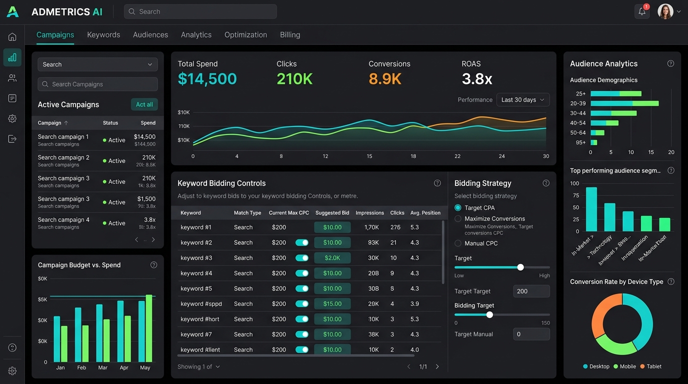Click the Target Manual value field
Screen dimensions: 688x384
[531, 334]
